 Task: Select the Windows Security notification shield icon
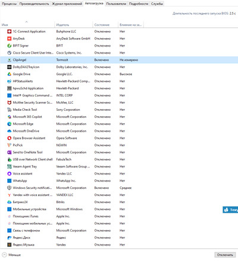coord(10,188)
